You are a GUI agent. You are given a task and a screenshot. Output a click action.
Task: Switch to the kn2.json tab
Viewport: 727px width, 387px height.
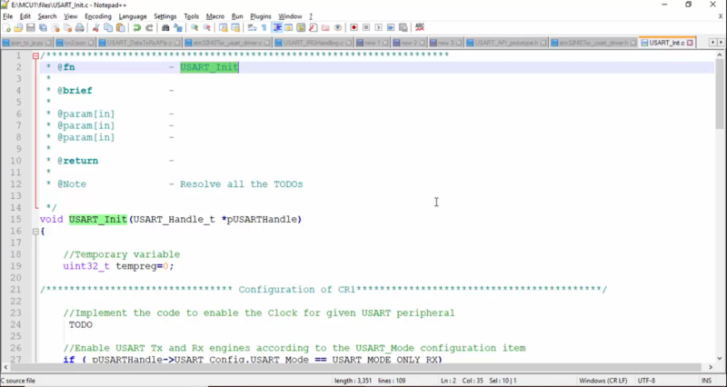coord(75,43)
